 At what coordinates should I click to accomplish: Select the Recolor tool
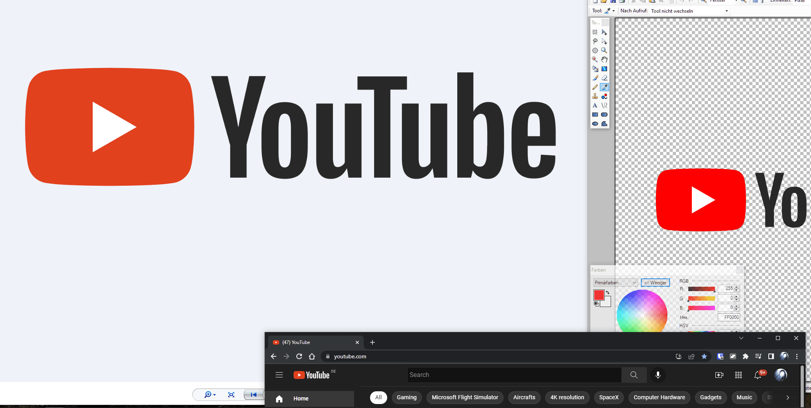tap(604, 96)
